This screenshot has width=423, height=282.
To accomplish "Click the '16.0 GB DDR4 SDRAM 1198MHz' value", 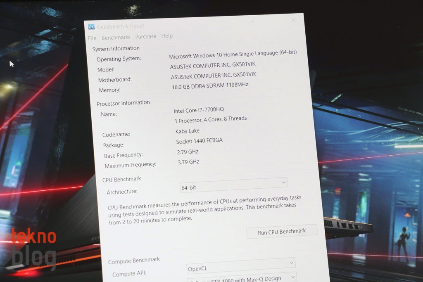I will 210,86.
